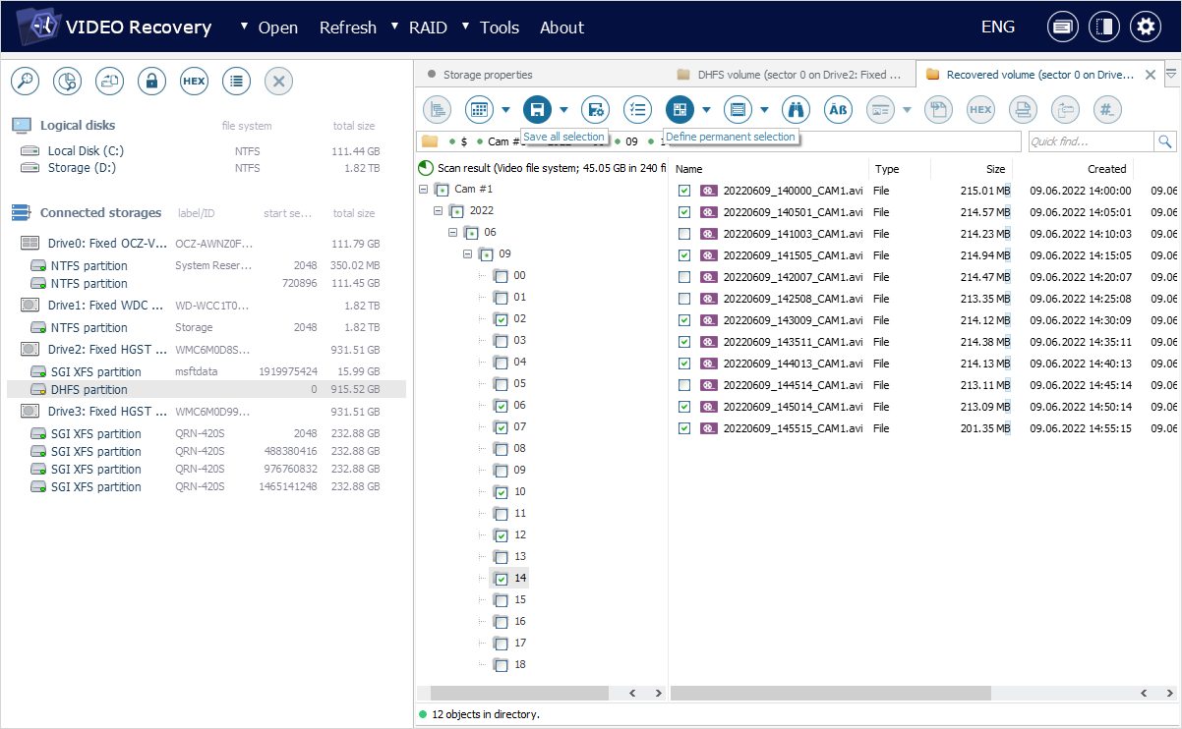Screen dimensions: 1182x729
Task: Click the greyed file properties icon
Action: [x=938, y=109]
